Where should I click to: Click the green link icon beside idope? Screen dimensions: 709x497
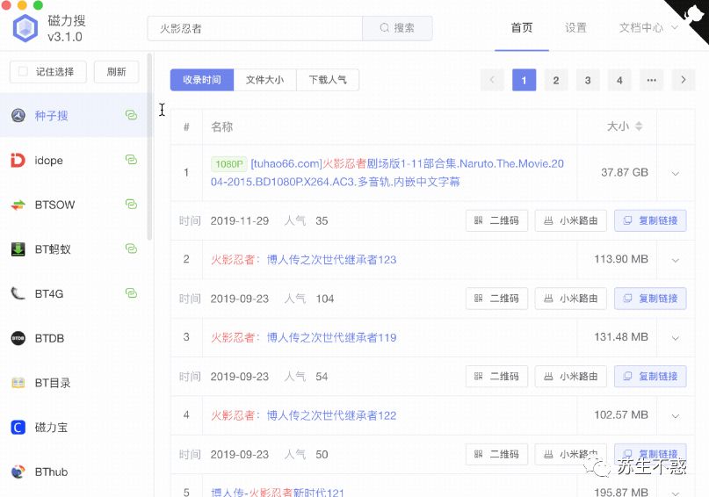(x=131, y=160)
